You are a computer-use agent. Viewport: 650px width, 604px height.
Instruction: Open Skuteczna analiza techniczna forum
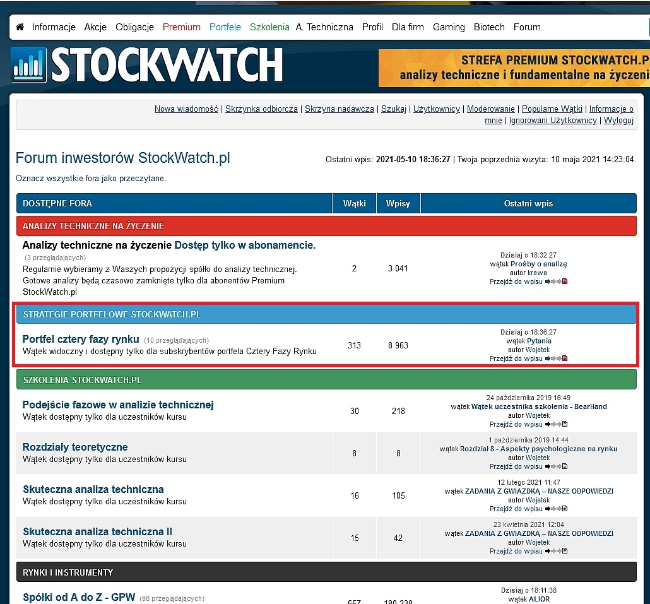[93, 489]
